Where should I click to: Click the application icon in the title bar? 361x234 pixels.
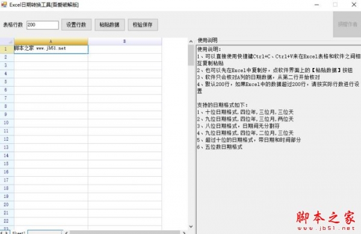tap(4, 4)
